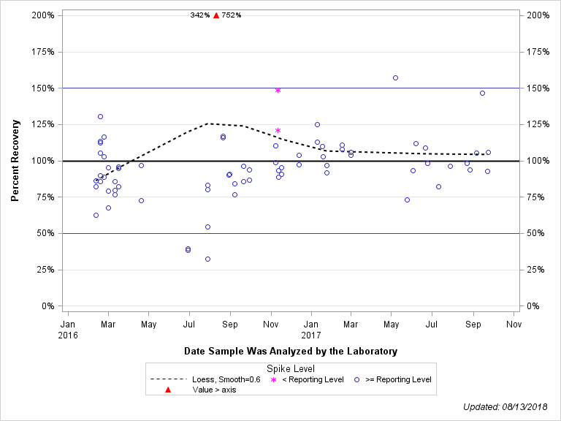
Task: Click the left axis 50% label
Action: coord(45,233)
